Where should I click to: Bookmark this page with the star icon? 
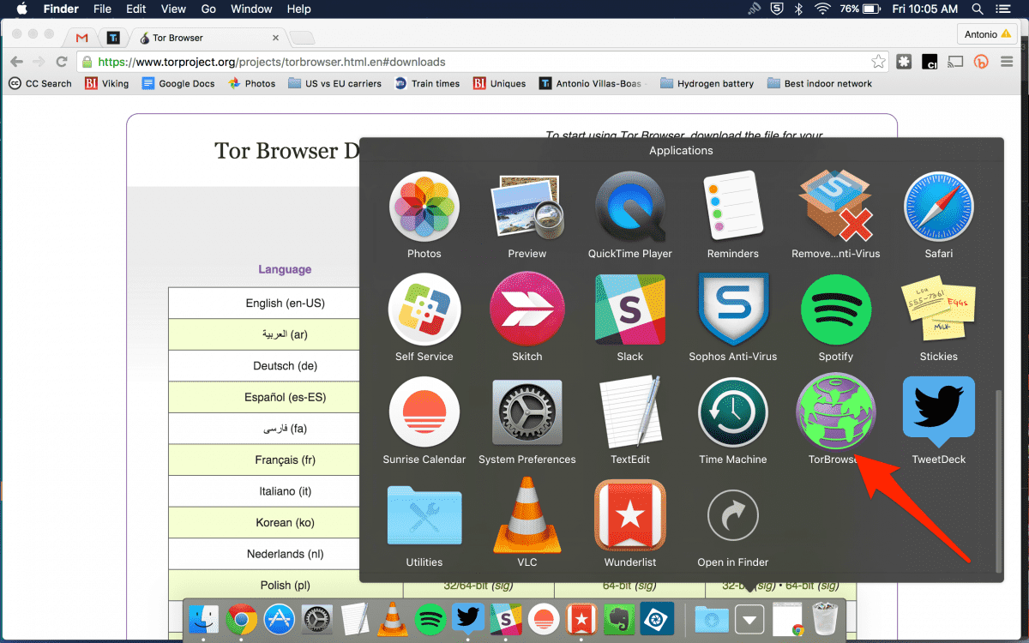click(x=878, y=62)
